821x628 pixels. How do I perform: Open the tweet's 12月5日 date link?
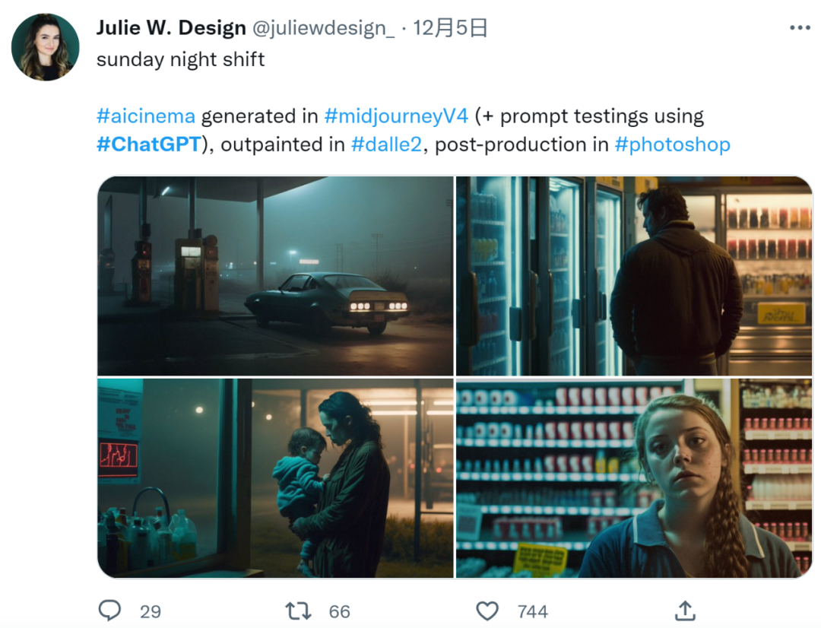(450, 28)
